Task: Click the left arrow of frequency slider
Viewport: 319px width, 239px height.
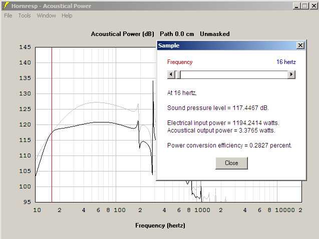Action: point(171,74)
